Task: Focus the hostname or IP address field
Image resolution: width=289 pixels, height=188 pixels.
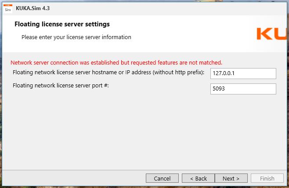Action: click(243, 73)
